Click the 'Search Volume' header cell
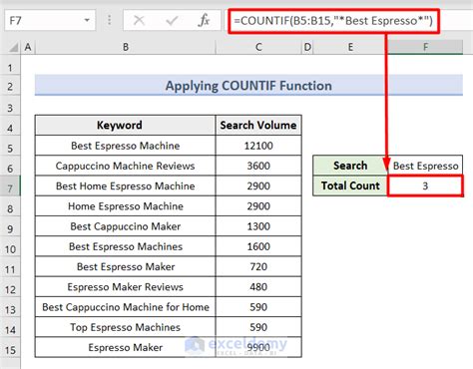The width and height of the screenshot is (473, 369). click(x=258, y=125)
